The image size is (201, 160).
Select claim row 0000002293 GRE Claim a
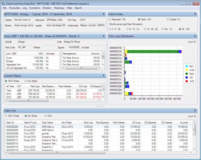coord(99,127)
